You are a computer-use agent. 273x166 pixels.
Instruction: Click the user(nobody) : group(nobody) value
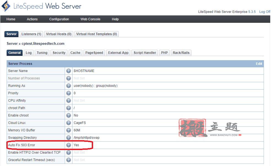[x=96, y=86]
